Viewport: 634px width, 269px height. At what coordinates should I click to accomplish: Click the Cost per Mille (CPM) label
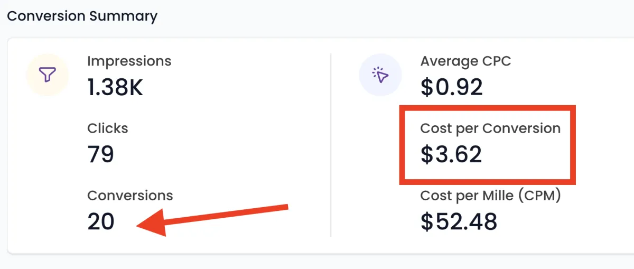(x=490, y=196)
